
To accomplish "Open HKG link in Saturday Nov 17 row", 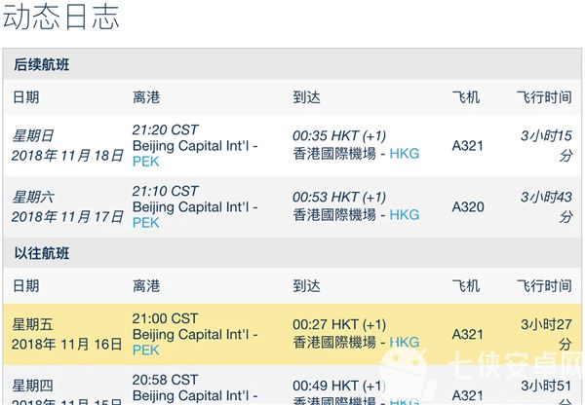I will [x=405, y=214].
